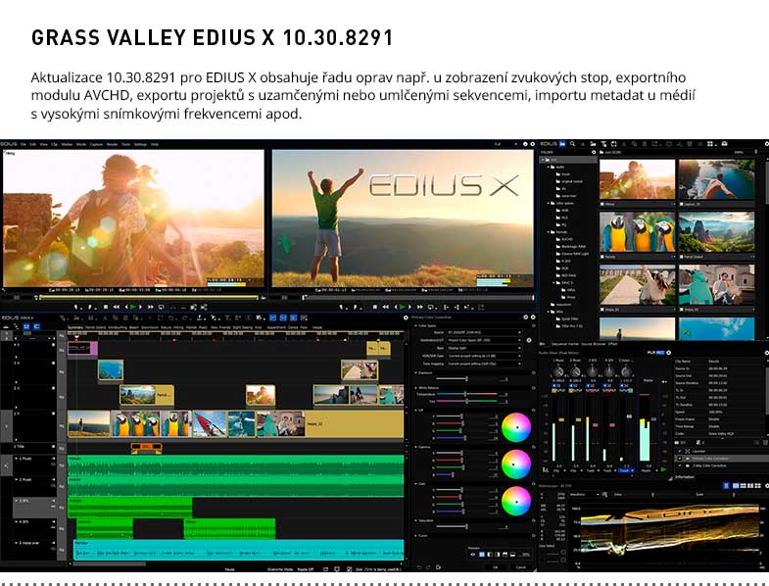Click the first track pan knob in mixer
769x586 pixels.
pos(558,372)
